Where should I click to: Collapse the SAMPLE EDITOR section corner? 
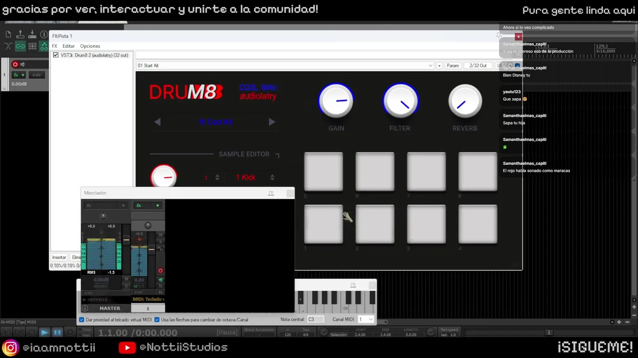click(x=277, y=155)
